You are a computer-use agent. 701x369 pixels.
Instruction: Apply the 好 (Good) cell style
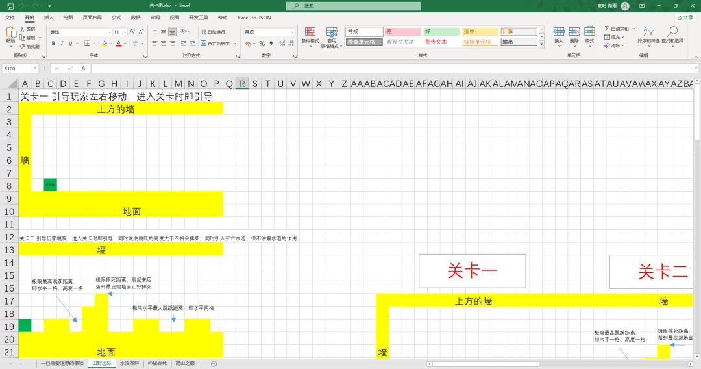(442, 31)
